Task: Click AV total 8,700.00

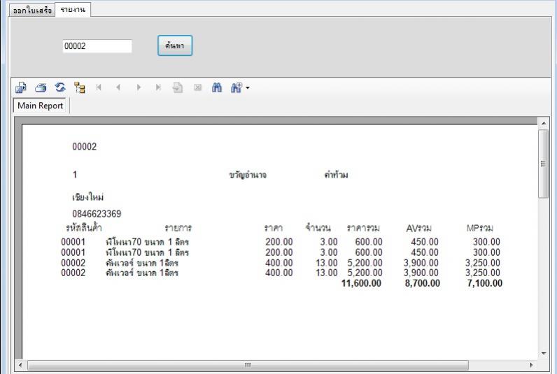Action: pos(423,283)
